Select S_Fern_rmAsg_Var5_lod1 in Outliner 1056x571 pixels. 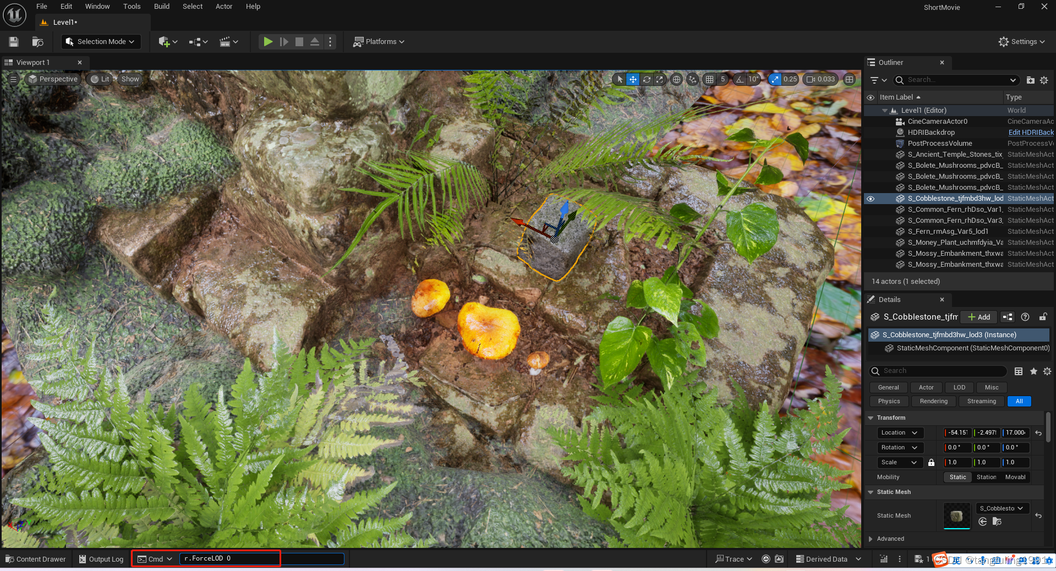(948, 232)
